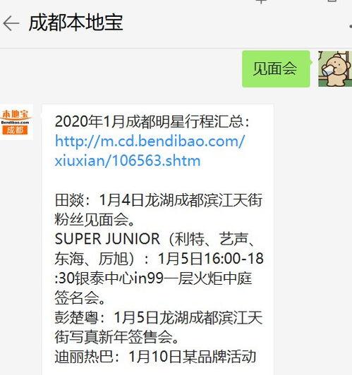352x375 pixels.
Task: Tap the orange 成都 label on avatar
Action: 15,130
